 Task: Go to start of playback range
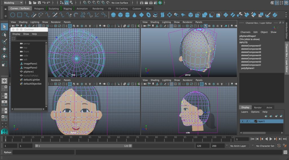253,139
